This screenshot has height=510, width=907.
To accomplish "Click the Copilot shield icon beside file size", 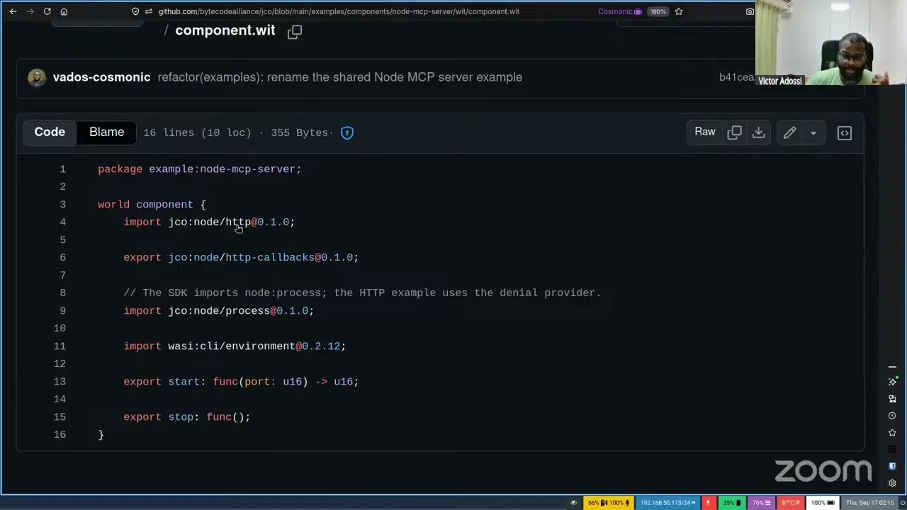I will 347,132.
